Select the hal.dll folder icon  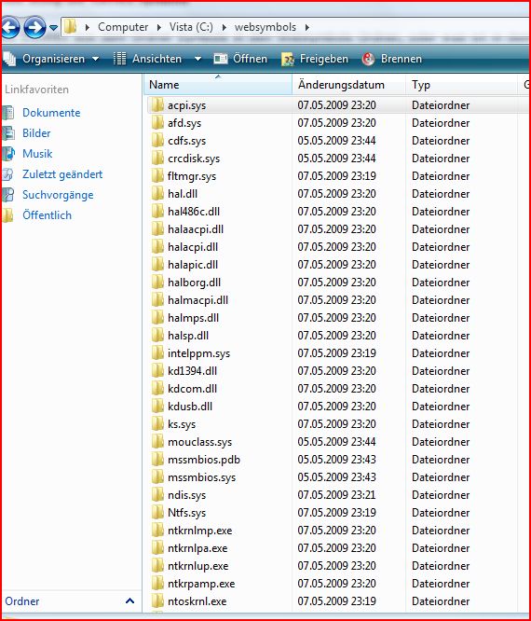pyautogui.click(x=157, y=194)
